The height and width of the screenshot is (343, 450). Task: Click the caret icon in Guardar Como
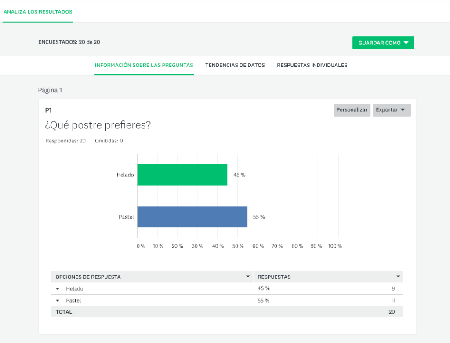point(406,43)
